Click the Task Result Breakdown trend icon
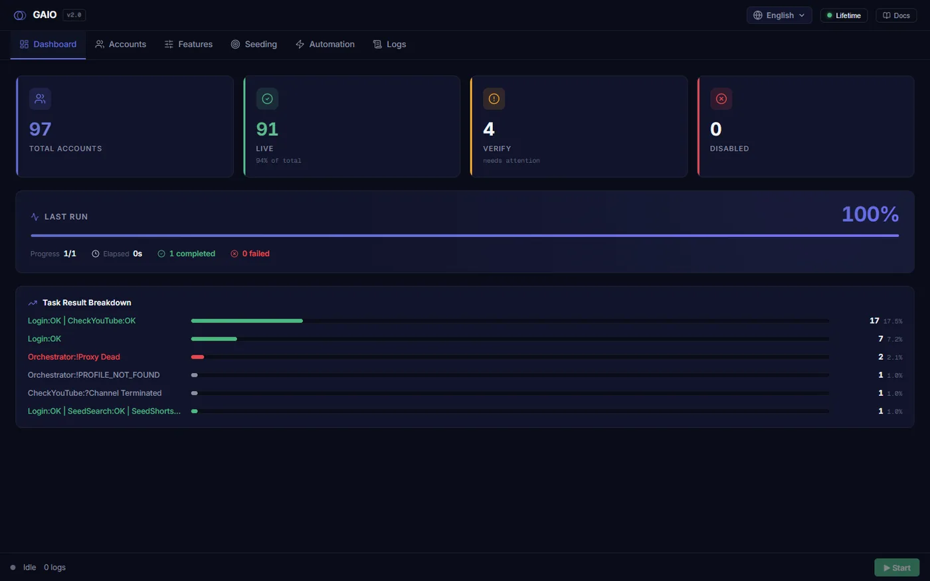This screenshot has height=581, width=930. pyautogui.click(x=33, y=303)
